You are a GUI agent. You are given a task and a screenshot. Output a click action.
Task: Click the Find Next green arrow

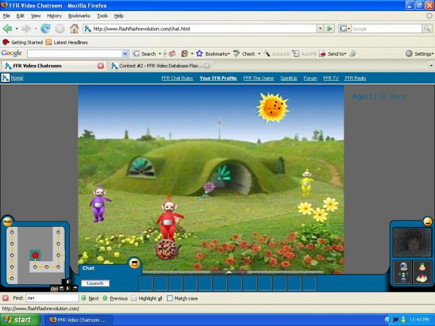pos(84,298)
